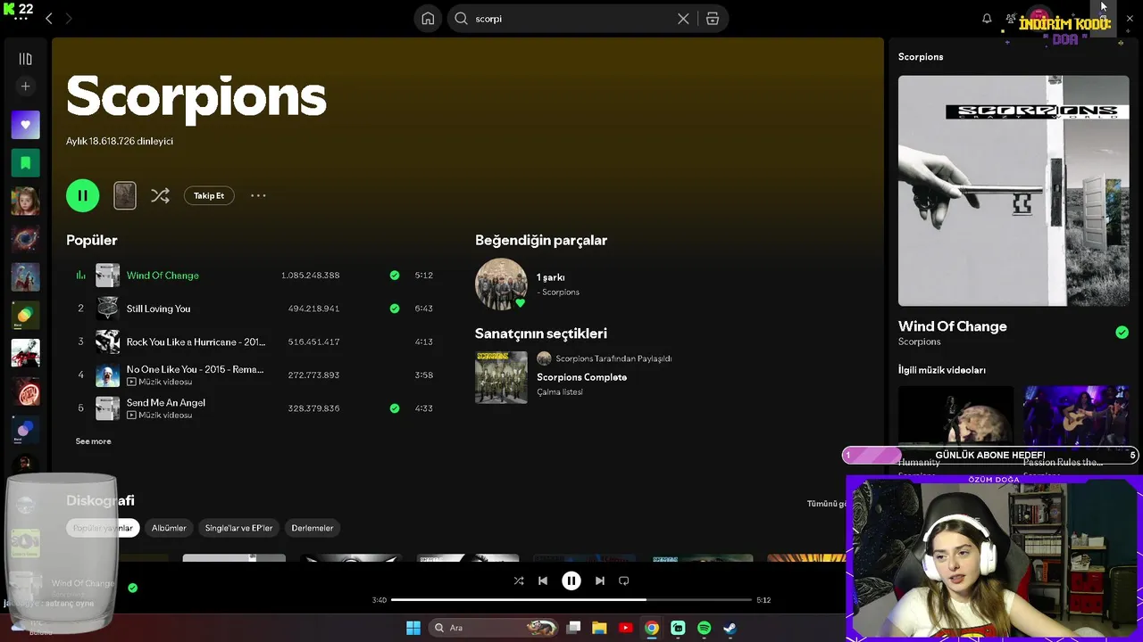Viewport: 1143px width, 642px height.
Task: Select the Albümler filter chip
Action: click(169, 528)
